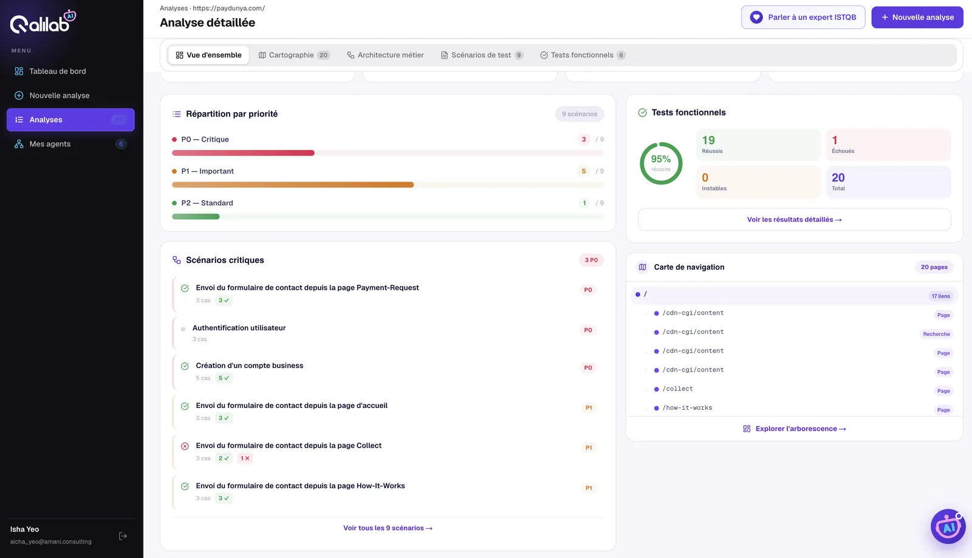Click the checkmark icon beside Tests fonctionnels heading
Image resolution: width=972 pixels, height=558 pixels.
(x=642, y=112)
